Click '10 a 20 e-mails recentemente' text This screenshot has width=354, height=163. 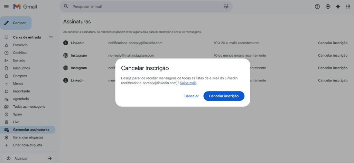coord(236,43)
